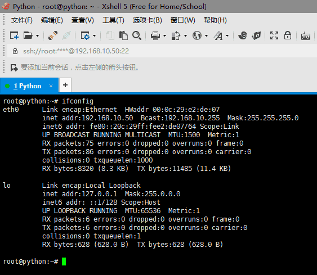Viewport: 317px width, 275px height.
Task: Click the Connect icon
Action: click(53, 35)
